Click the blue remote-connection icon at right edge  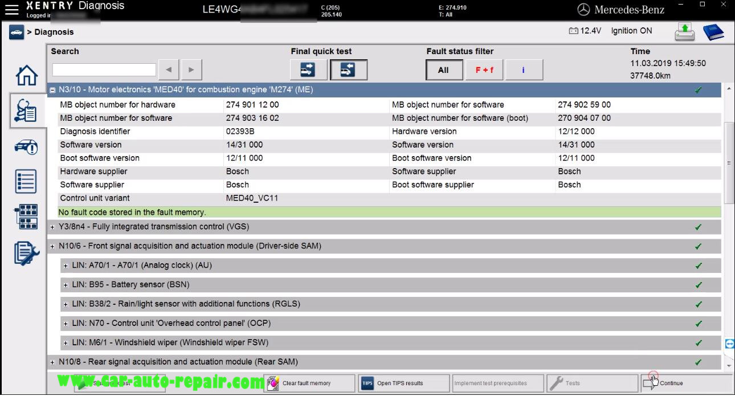(x=729, y=344)
